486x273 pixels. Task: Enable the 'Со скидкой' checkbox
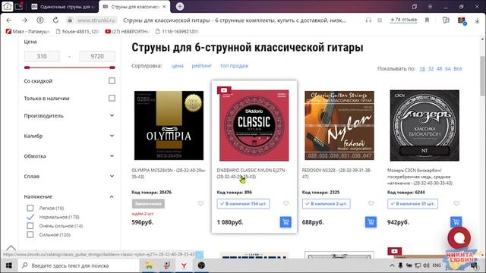(112, 81)
